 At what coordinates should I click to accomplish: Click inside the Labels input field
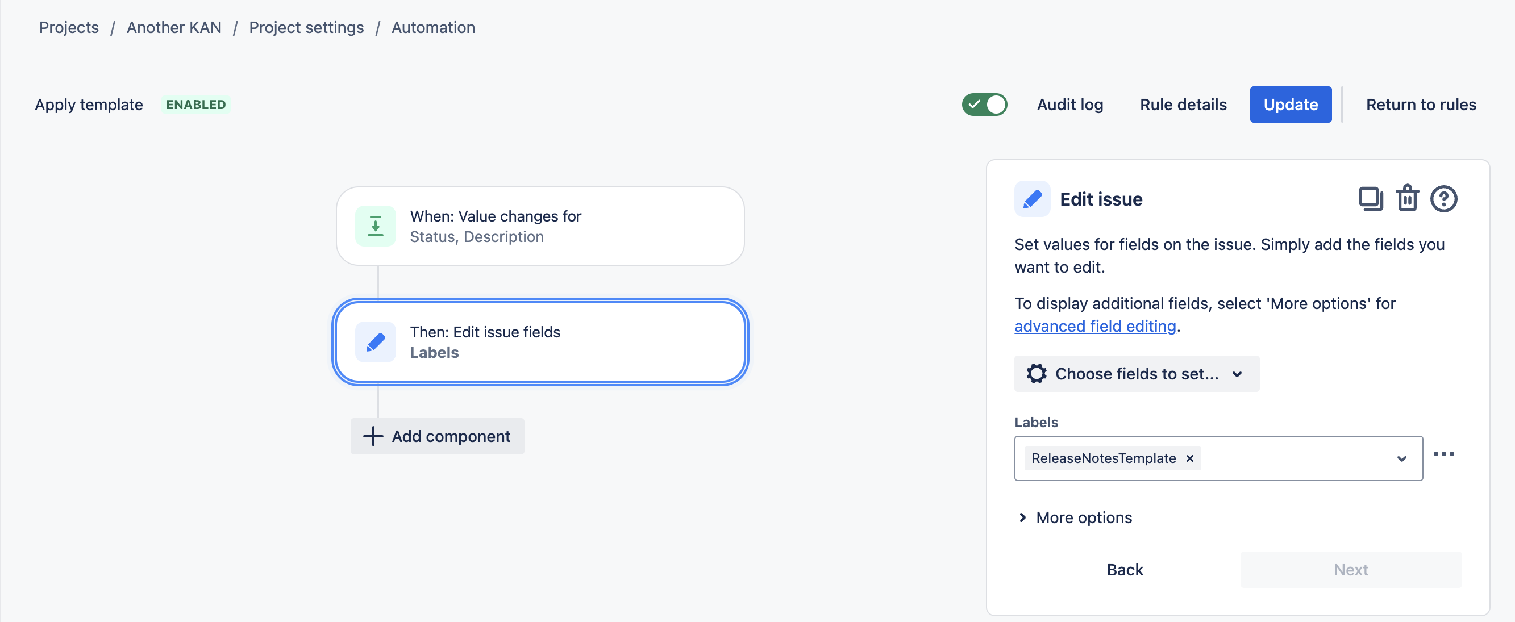click(x=1294, y=458)
